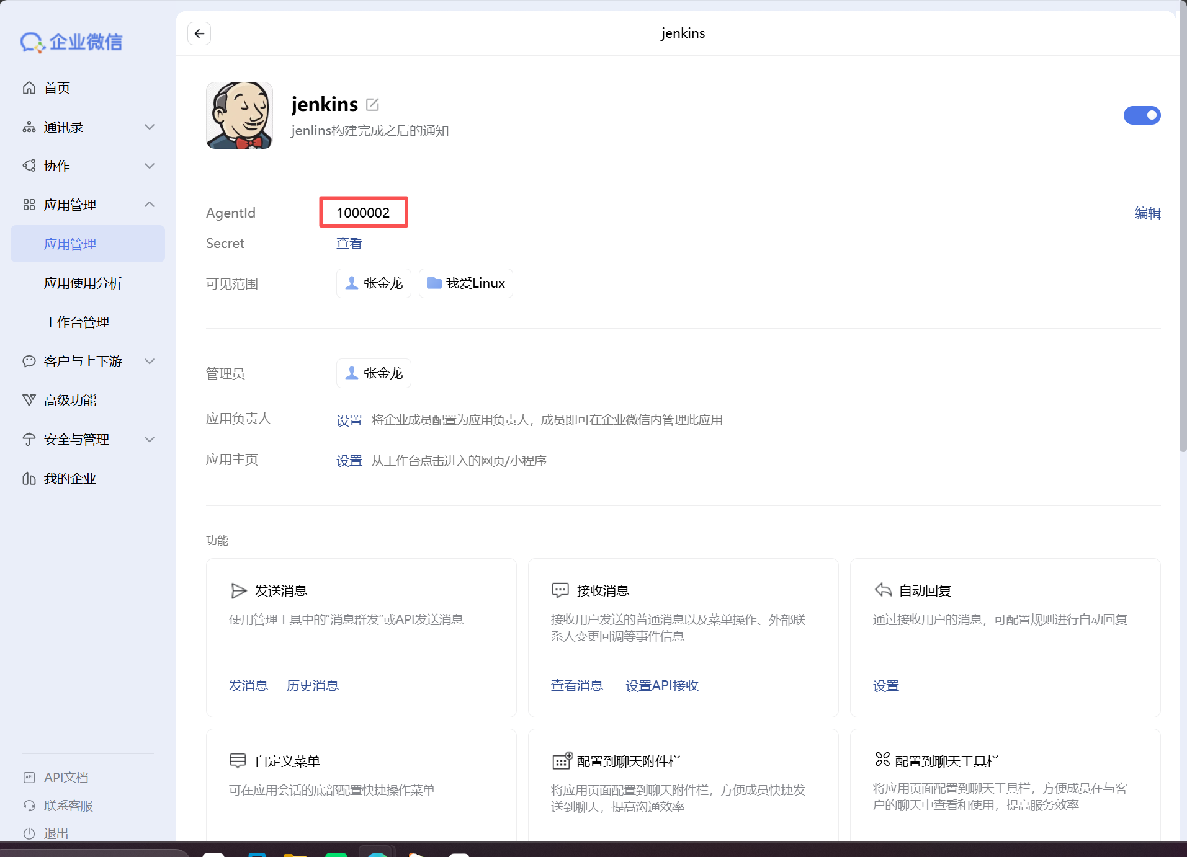
Task: Click the API文档 icon
Action: point(29,777)
